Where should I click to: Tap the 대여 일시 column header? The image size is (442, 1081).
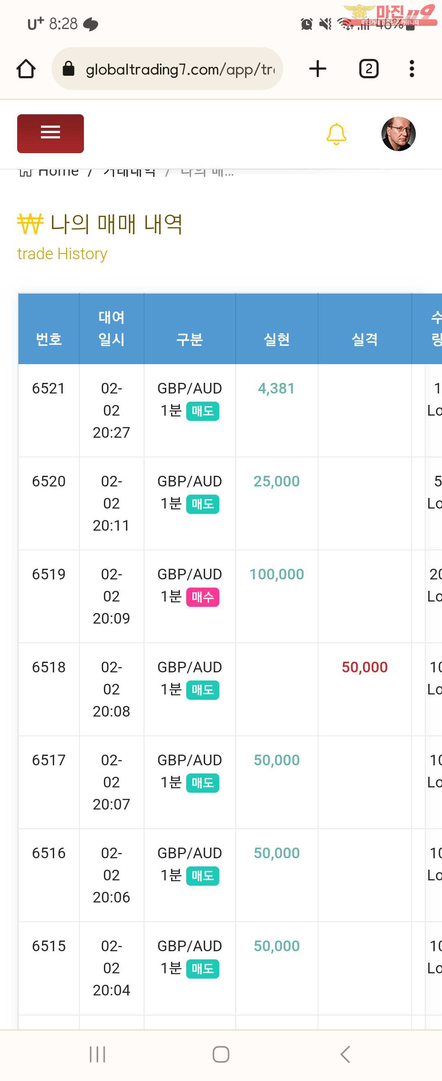coord(111,328)
